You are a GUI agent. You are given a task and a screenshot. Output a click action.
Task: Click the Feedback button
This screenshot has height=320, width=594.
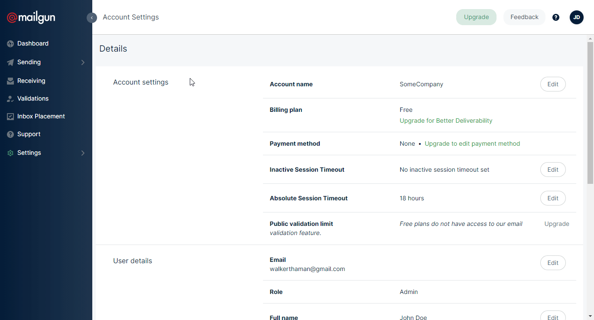coord(524,17)
